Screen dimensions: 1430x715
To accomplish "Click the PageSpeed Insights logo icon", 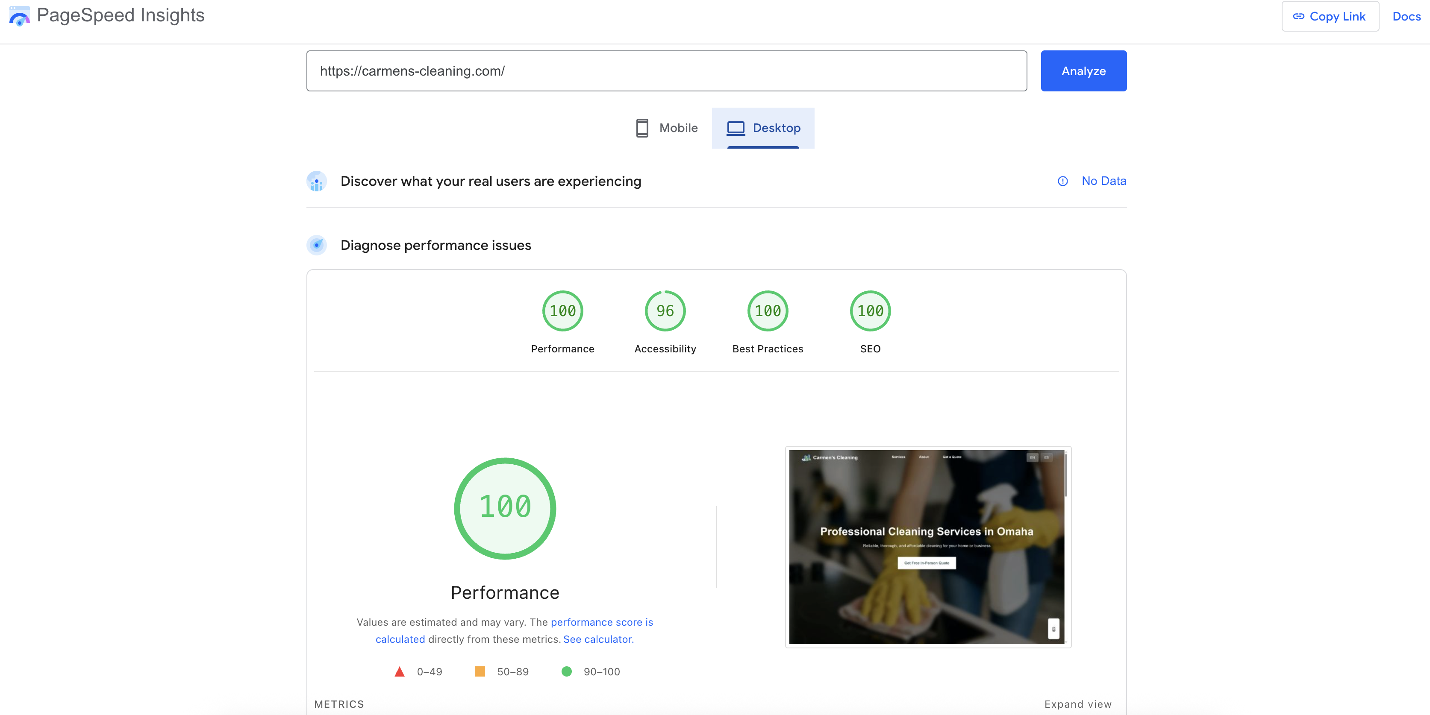I will tap(20, 15).
